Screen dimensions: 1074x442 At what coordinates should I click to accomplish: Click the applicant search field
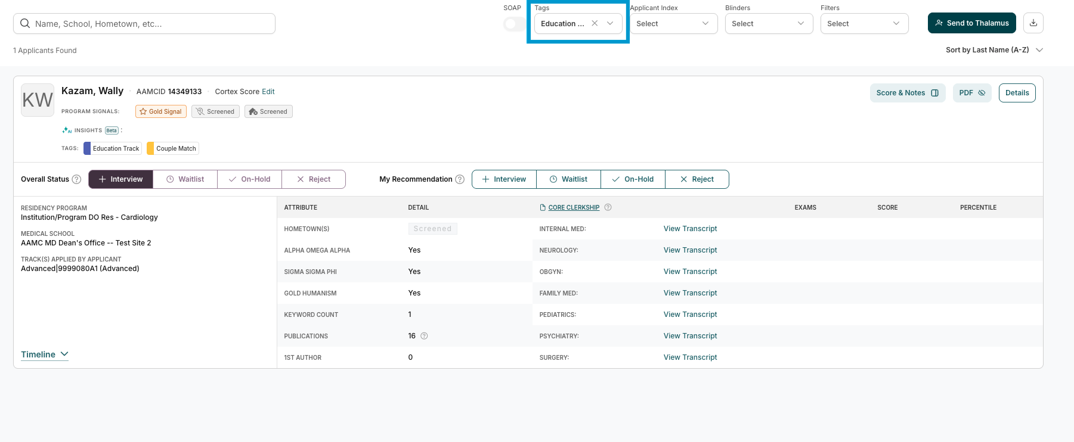pos(144,24)
